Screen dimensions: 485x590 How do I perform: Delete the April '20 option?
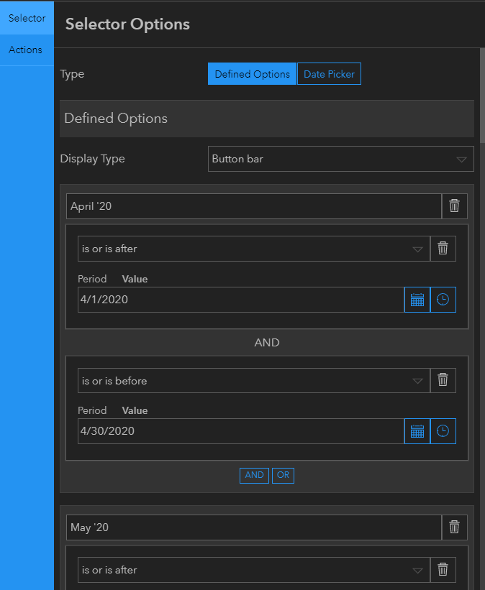point(454,206)
